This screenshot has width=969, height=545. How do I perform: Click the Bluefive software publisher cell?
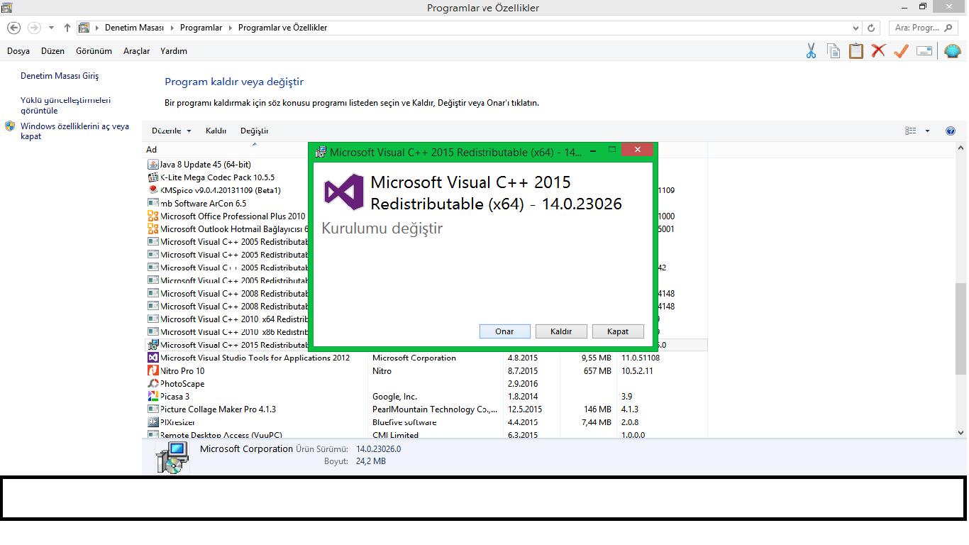(x=404, y=422)
